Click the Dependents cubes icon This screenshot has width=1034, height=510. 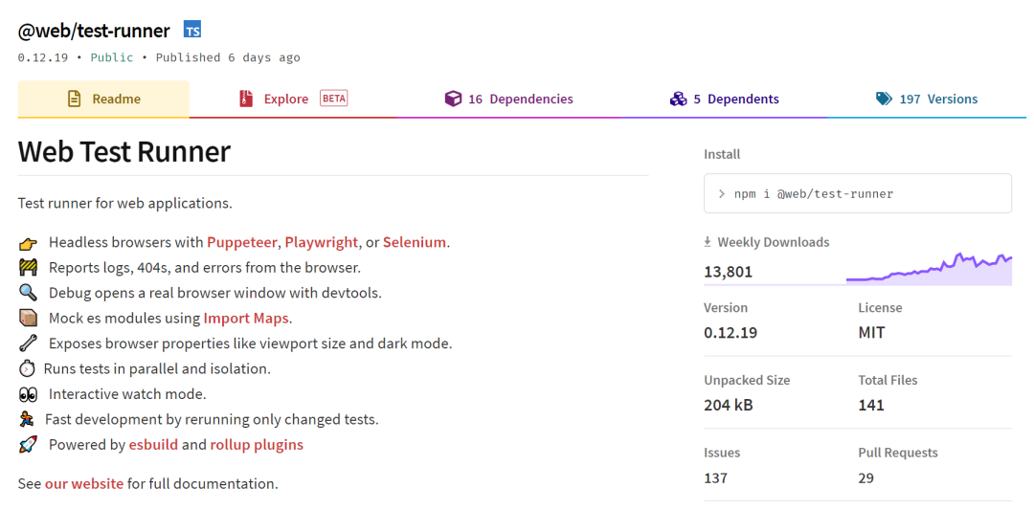[678, 99]
